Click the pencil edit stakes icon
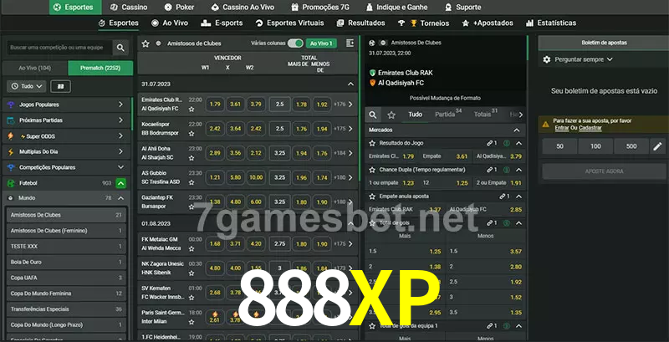The height and width of the screenshot is (342, 669). click(657, 146)
